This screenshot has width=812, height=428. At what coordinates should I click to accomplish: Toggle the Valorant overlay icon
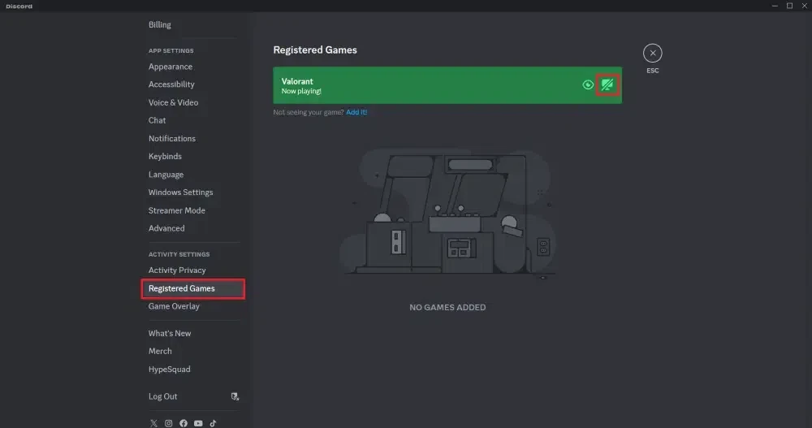607,85
